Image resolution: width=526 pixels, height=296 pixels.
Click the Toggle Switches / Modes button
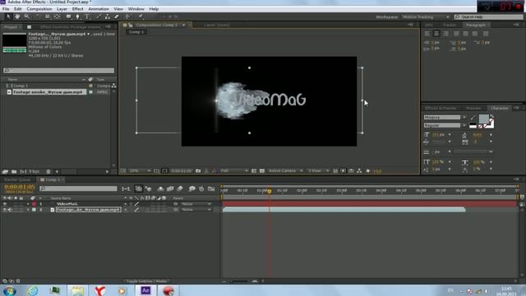146,281
